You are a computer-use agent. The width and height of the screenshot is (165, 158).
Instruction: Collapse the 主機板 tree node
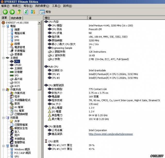[x=3, y=58]
